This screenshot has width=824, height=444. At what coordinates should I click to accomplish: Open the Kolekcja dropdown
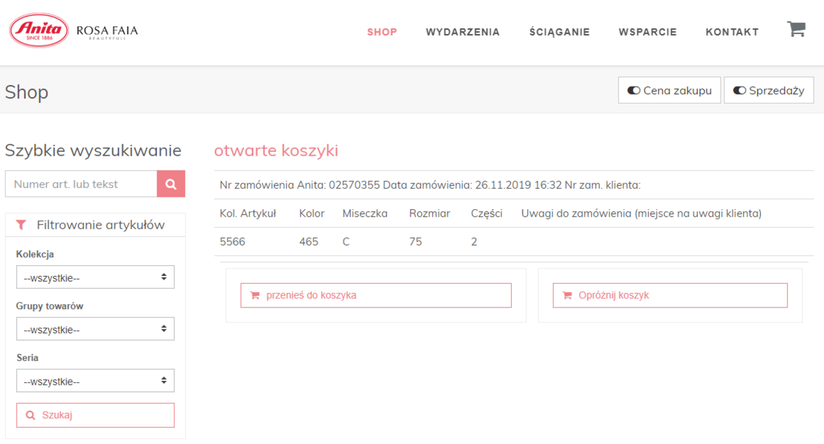tap(95, 277)
